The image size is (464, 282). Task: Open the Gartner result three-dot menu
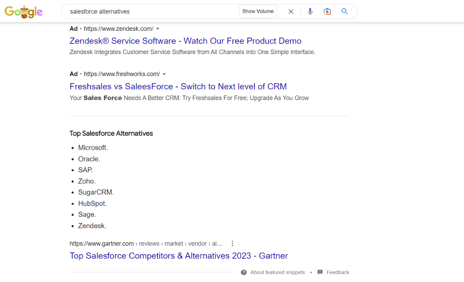point(232,243)
